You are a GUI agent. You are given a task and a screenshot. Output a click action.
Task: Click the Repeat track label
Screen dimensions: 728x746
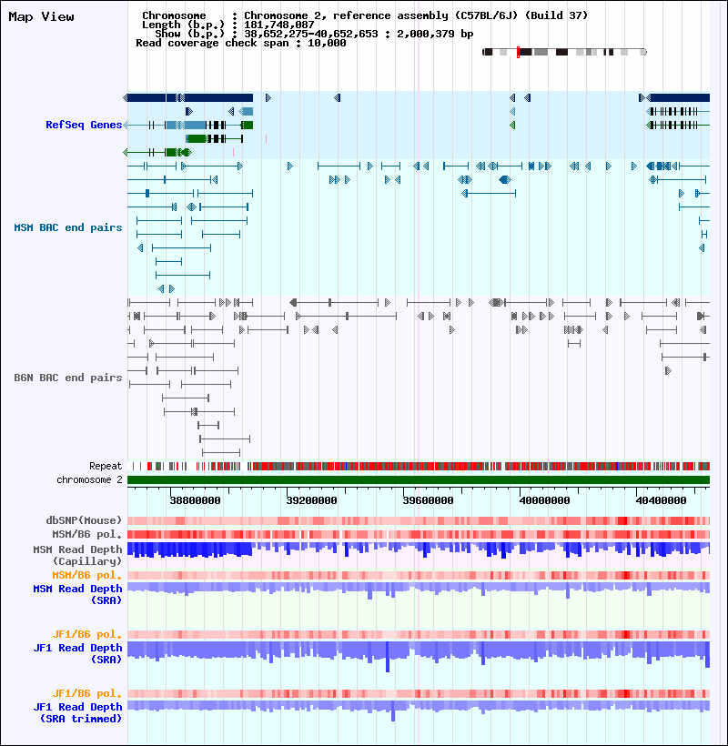pos(106,466)
